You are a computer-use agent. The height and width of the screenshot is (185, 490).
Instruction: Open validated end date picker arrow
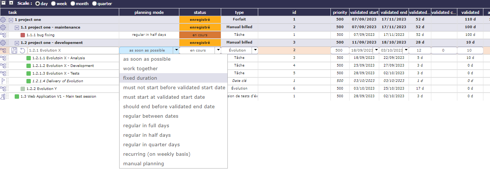tap(406, 50)
